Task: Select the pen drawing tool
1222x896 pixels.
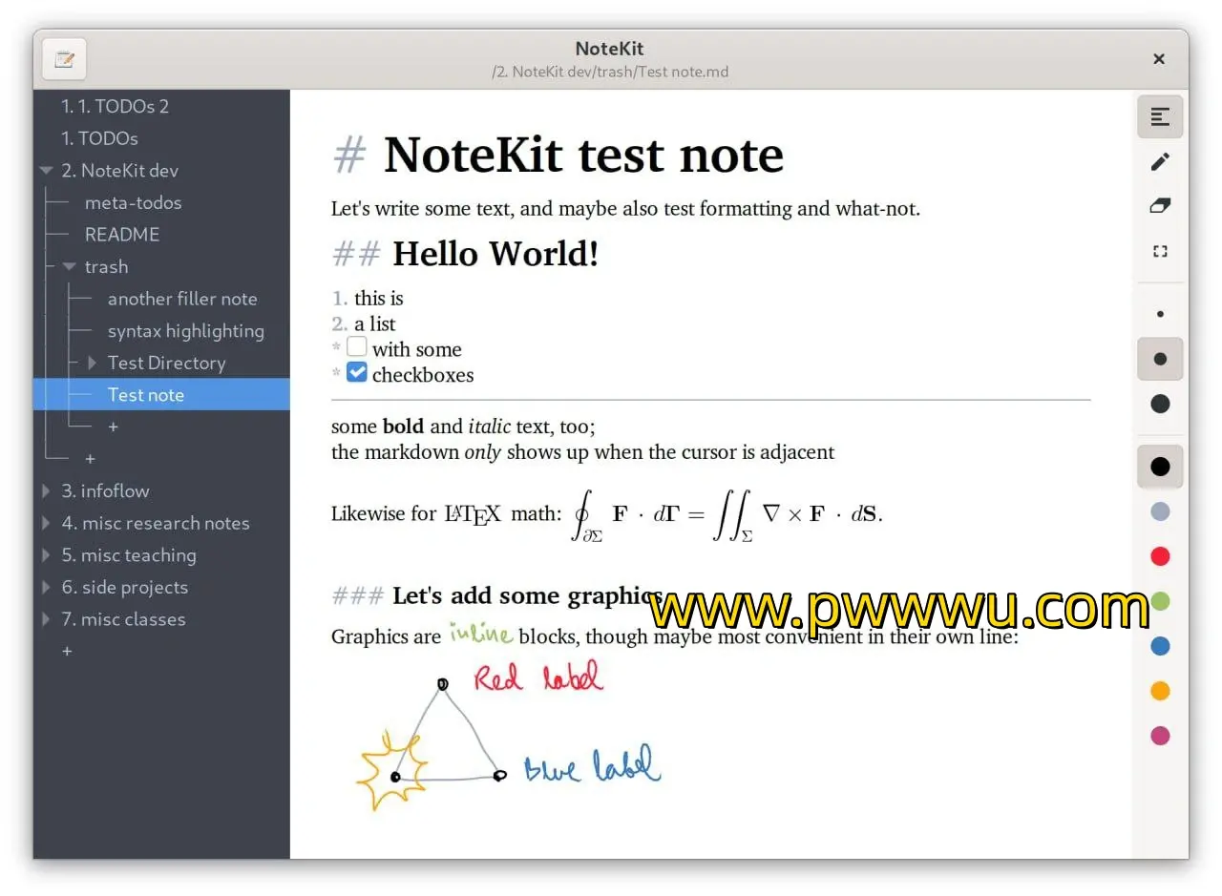Action: (1160, 162)
